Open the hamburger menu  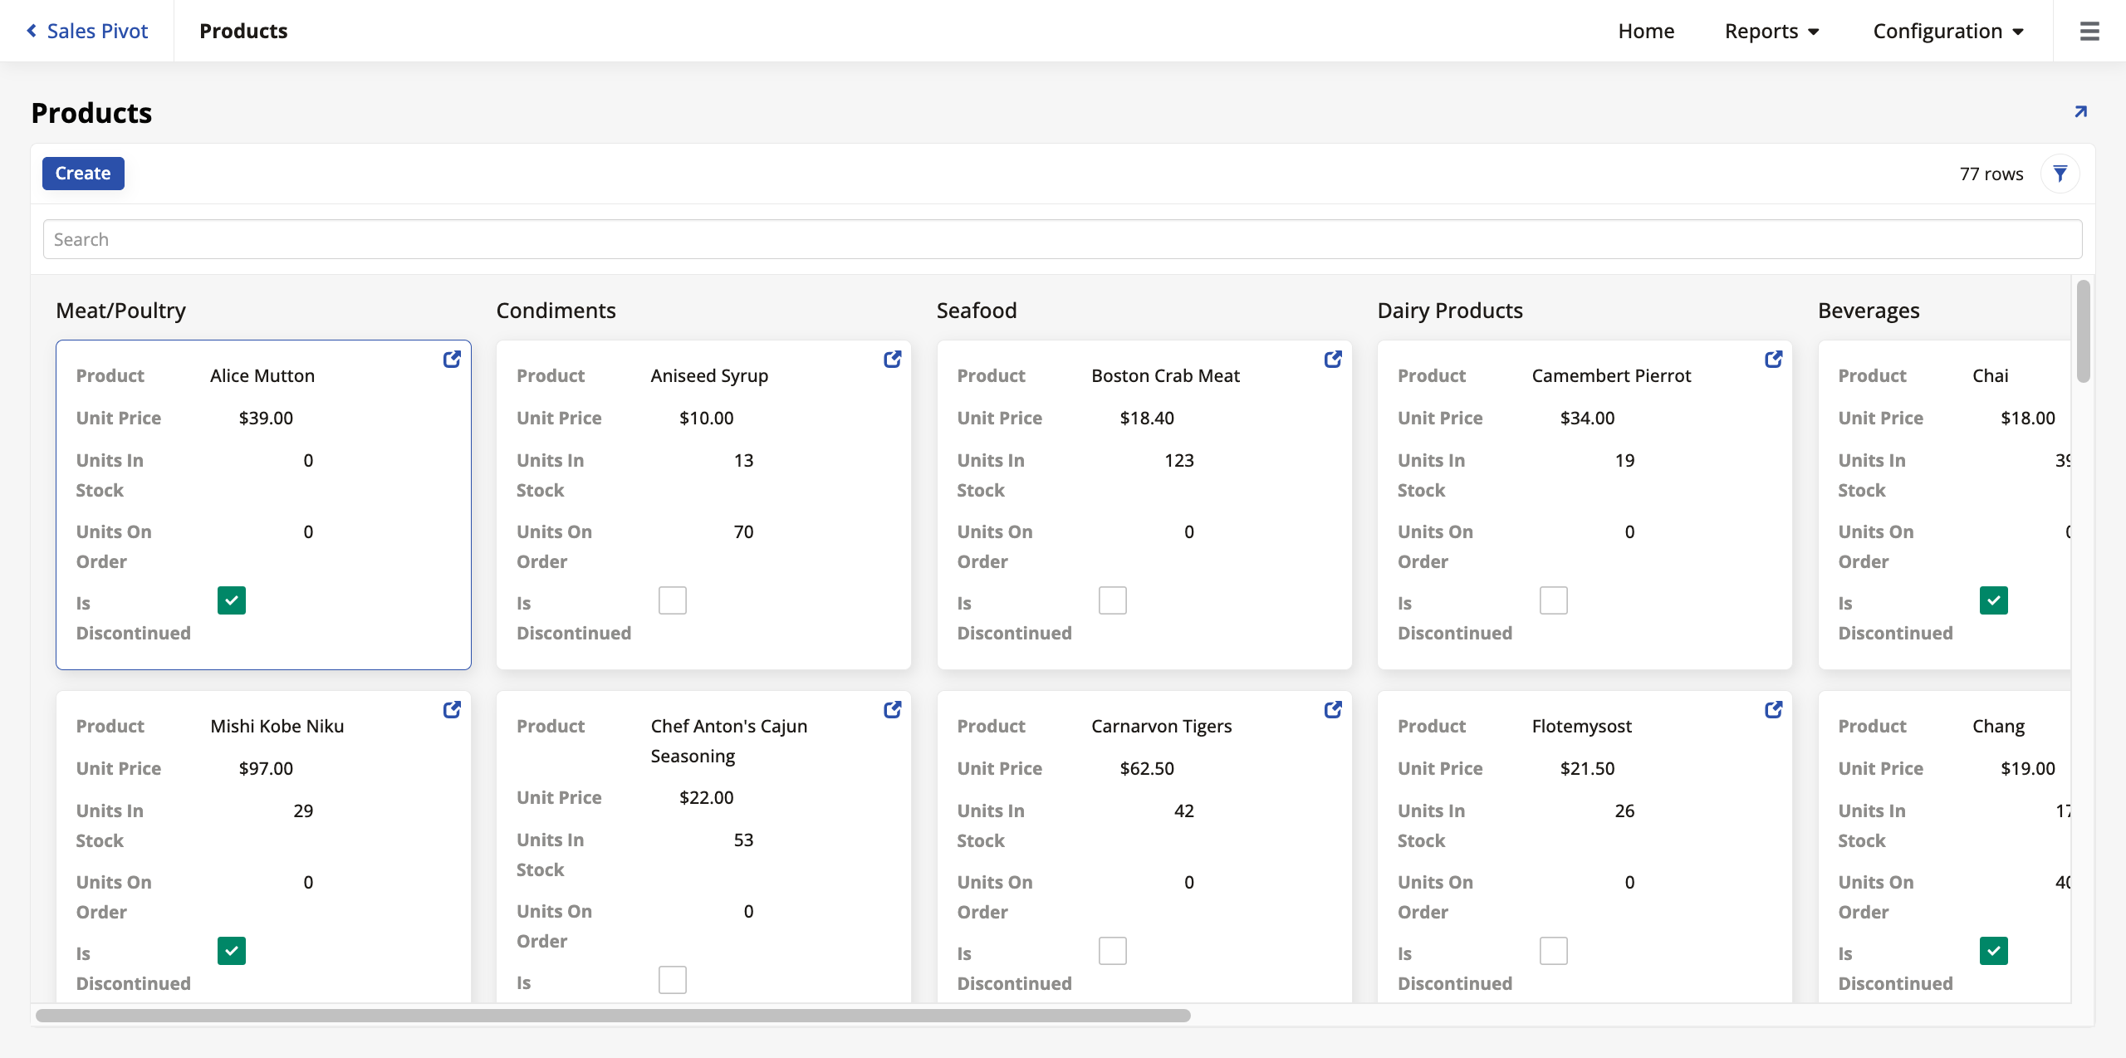point(2089,31)
